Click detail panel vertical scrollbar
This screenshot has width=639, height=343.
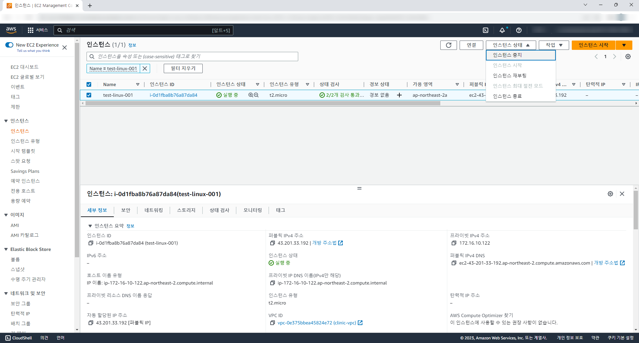tap(636, 209)
